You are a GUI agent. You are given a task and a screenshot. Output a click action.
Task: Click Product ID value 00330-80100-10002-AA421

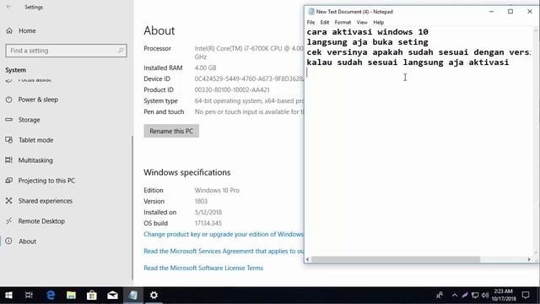pos(232,90)
